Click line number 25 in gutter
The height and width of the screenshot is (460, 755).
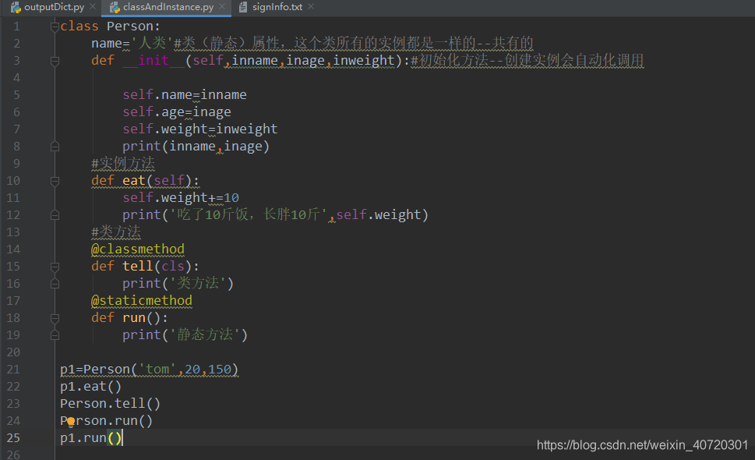tap(13, 438)
